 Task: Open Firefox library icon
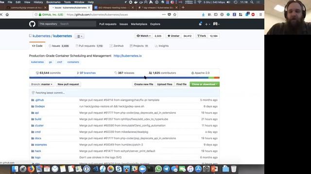tap(209, 14)
